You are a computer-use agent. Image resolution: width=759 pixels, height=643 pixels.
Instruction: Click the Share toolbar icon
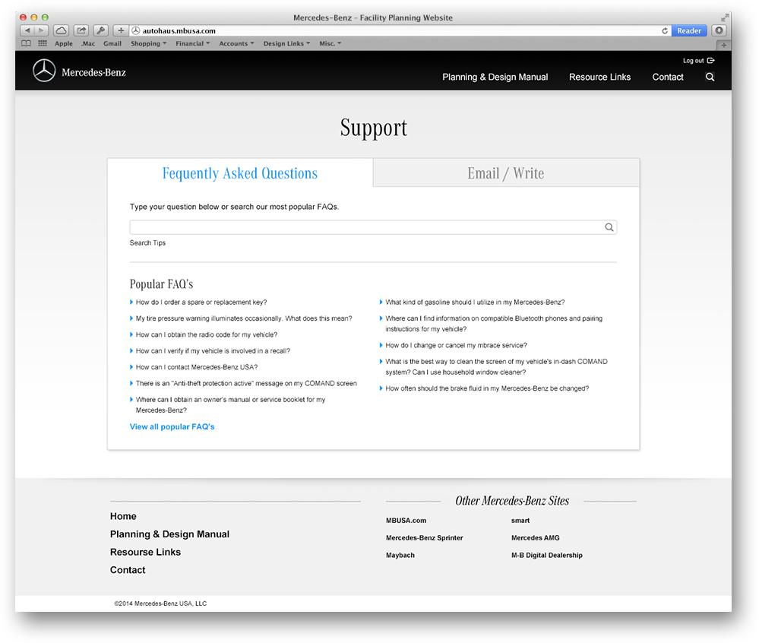pyautogui.click(x=81, y=30)
